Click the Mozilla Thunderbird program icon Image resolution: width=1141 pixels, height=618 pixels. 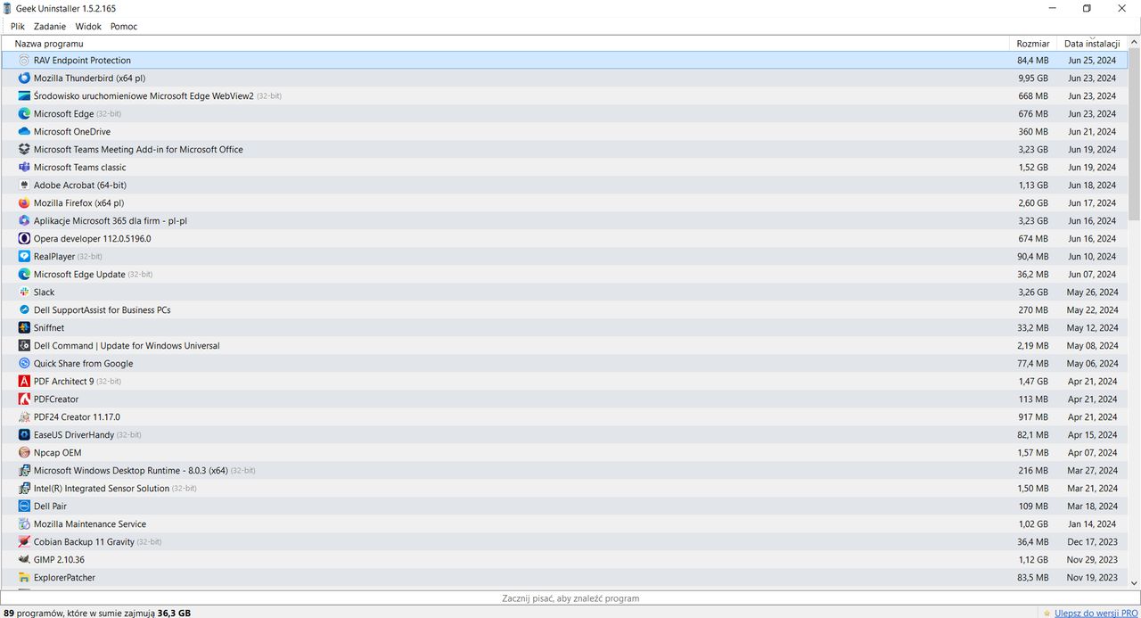tap(24, 78)
